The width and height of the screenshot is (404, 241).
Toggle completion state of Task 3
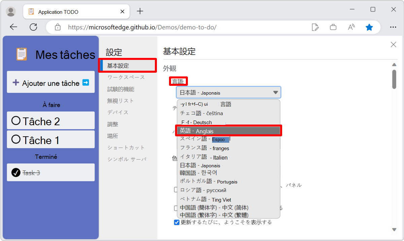pyautogui.click(x=15, y=172)
